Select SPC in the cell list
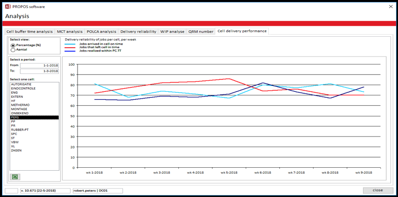The image size is (398, 197). click(x=34, y=133)
